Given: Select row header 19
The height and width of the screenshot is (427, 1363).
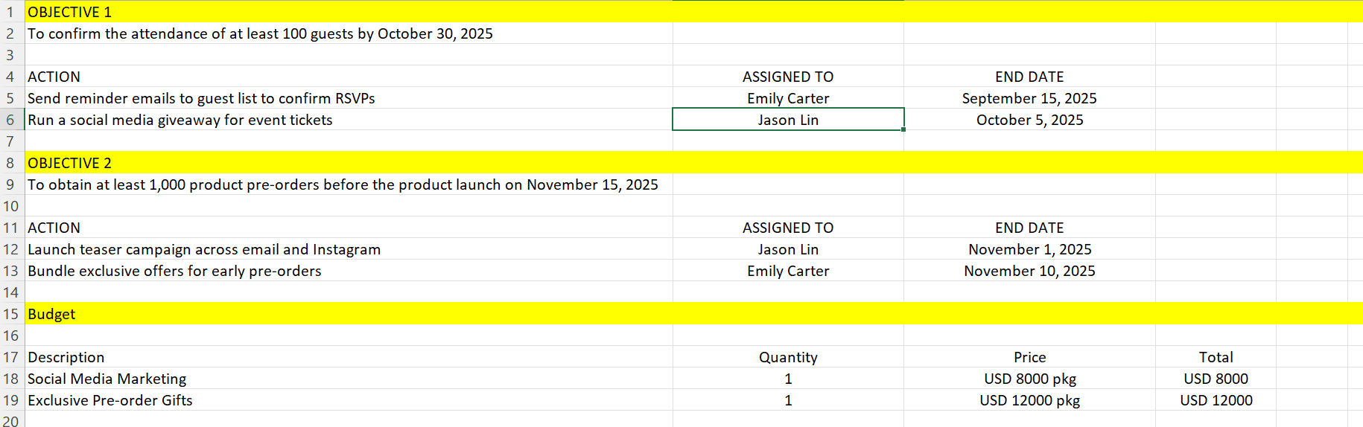Looking at the screenshot, I should [x=10, y=400].
